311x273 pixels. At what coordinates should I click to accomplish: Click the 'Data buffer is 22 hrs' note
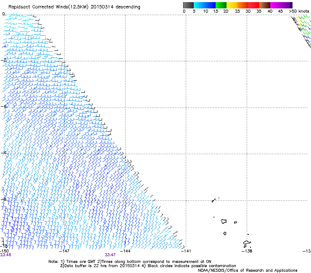point(148,266)
